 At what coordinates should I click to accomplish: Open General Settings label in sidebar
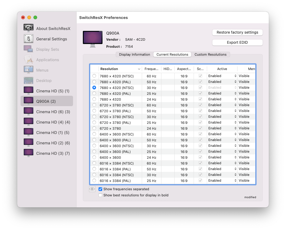[x=52, y=39]
